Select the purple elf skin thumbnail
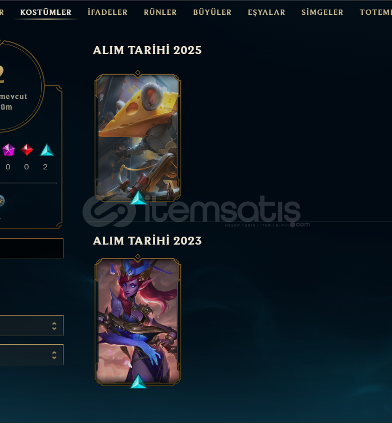392x423 pixels. [x=138, y=321]
